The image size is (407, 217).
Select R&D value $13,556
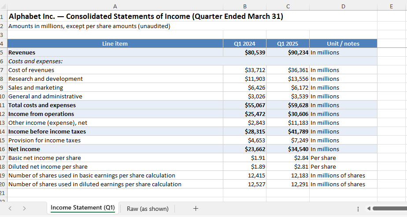pos(288,79)
